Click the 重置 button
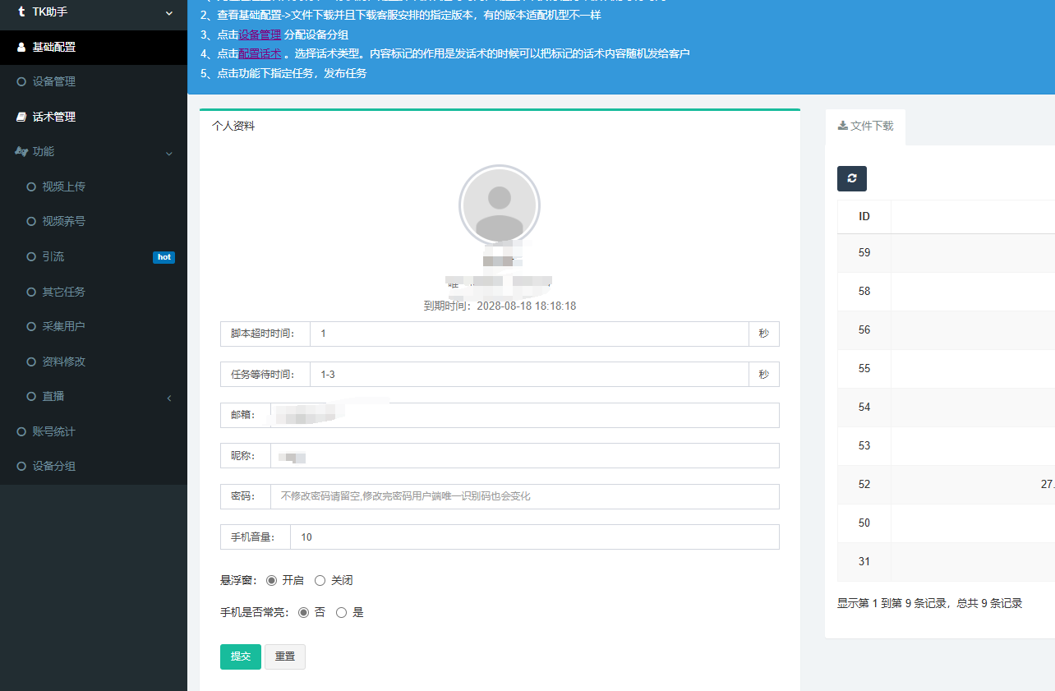The image size is (1055, 691). pyautogui.click(x=285, y=656)
